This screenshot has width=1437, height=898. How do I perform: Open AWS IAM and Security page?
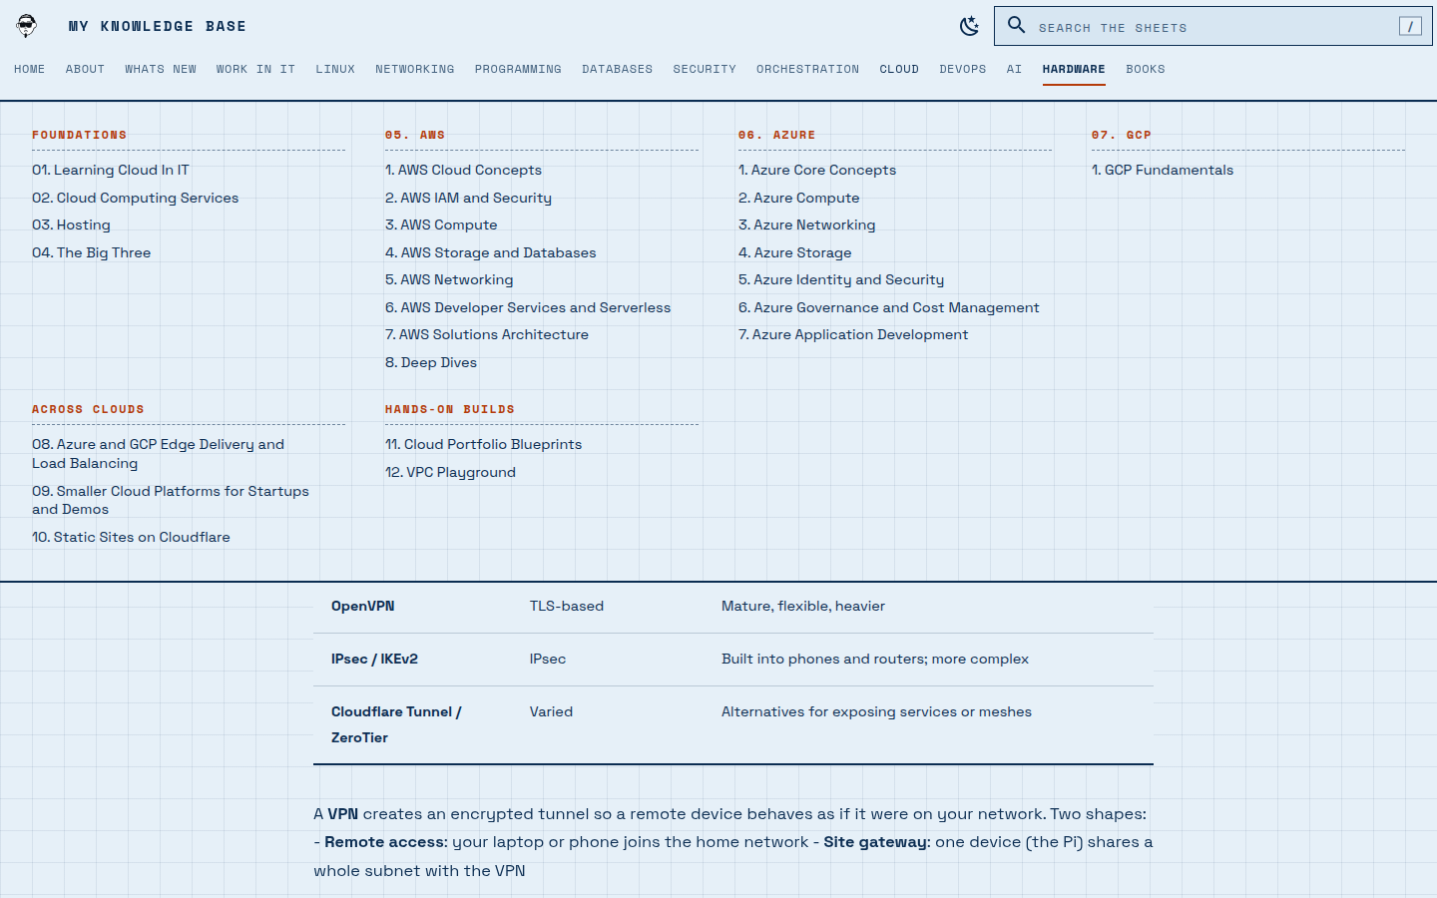tap(468, 198)
